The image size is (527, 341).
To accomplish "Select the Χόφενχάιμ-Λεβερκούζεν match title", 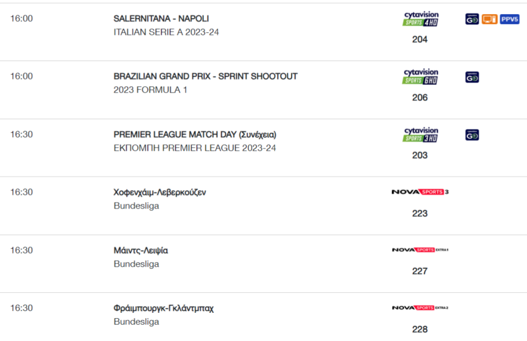I will 160,192.
